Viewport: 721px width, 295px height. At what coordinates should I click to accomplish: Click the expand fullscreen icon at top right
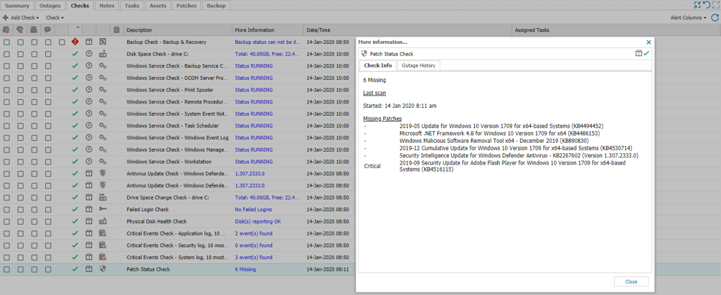715,5
